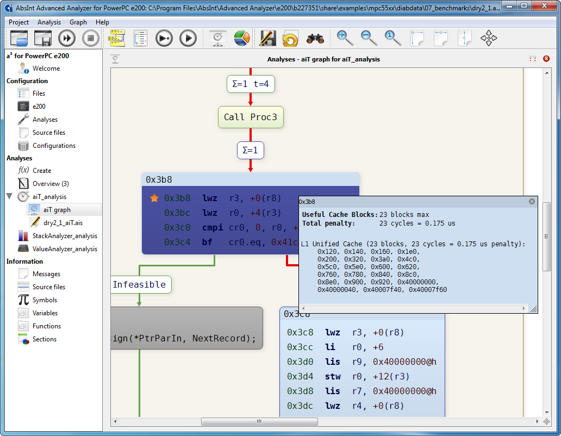The width and height of the screenshot is (561, 436).
Task: Click the graph scrollbar down arrow
Action: pyautogui.click(x=547, y=413)
